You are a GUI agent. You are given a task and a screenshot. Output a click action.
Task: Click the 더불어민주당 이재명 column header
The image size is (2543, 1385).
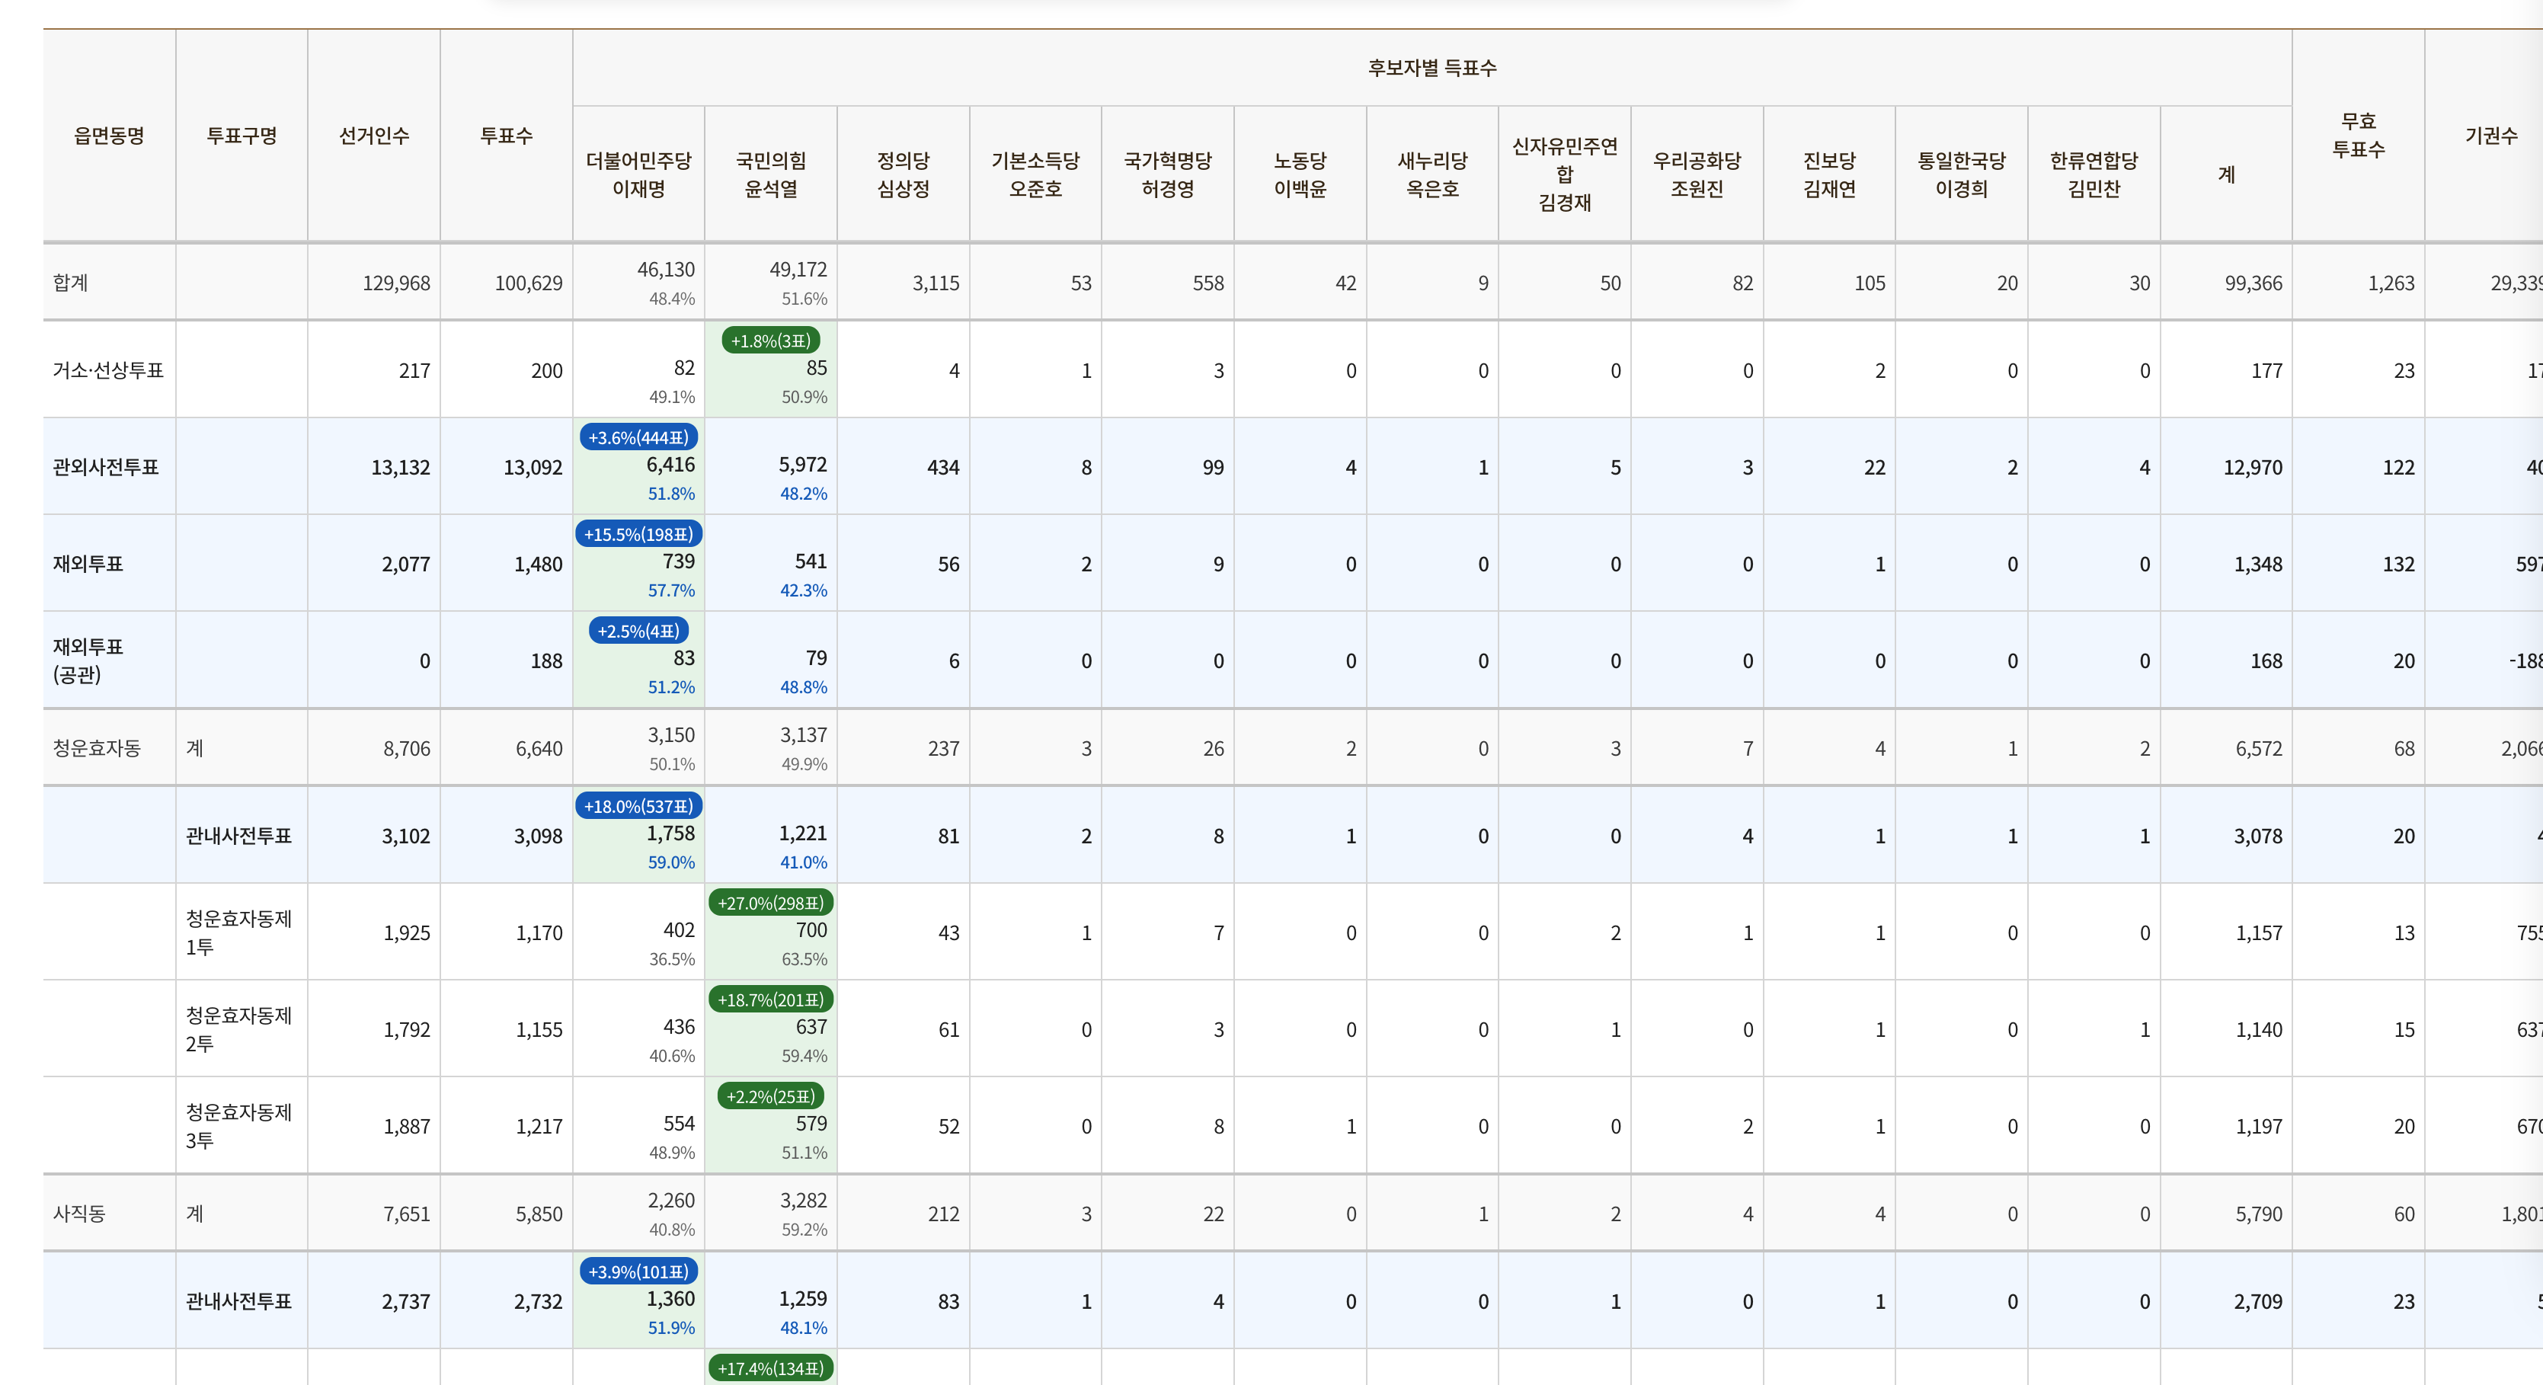(638, 174)
